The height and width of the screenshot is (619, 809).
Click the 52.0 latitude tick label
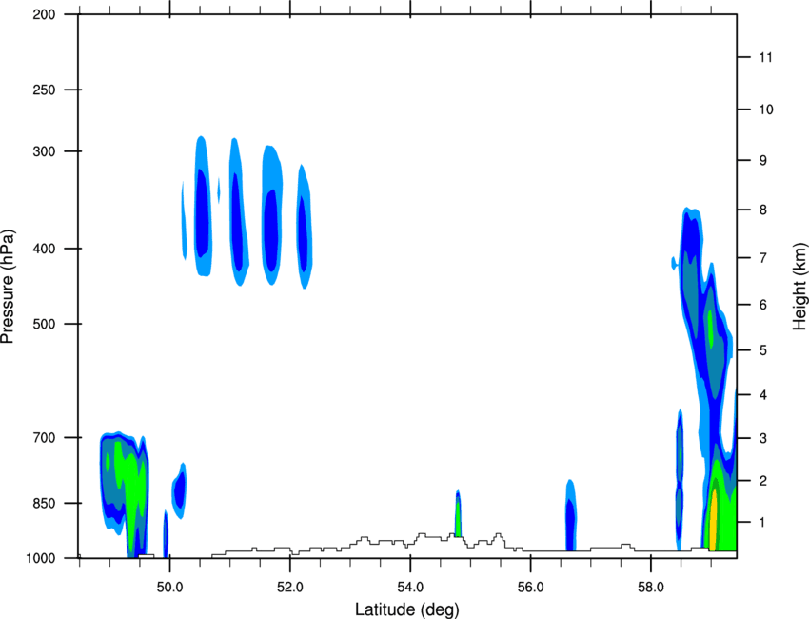click(x=290, y=588)
